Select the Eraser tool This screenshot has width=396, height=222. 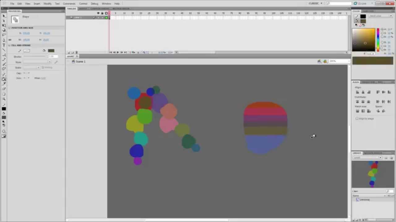coord(4,89)
